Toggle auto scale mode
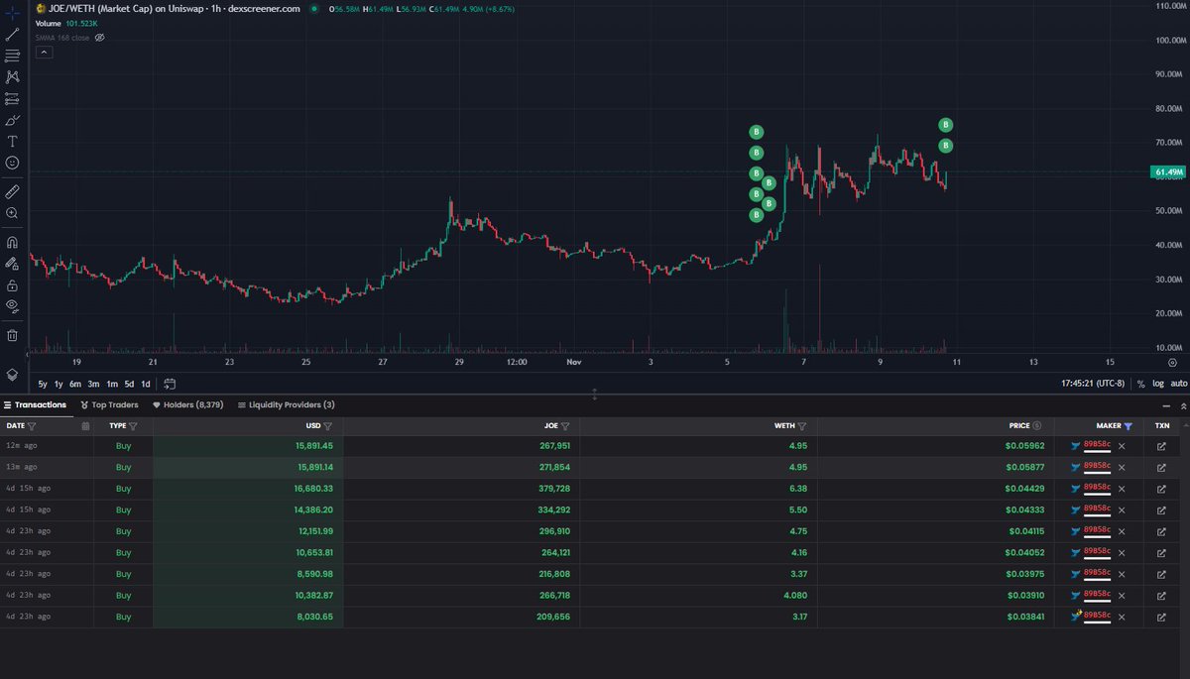 pyautogui.click(x=1178, y=384)
